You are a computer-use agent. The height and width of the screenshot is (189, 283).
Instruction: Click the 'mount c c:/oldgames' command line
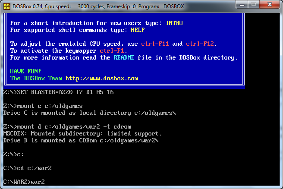43,106
